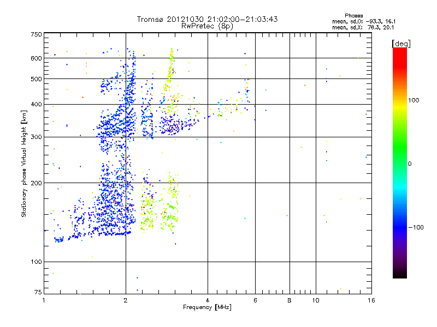Click the "75" y-axis tick label
Screen dimensions: 437x327
point(38,292)
